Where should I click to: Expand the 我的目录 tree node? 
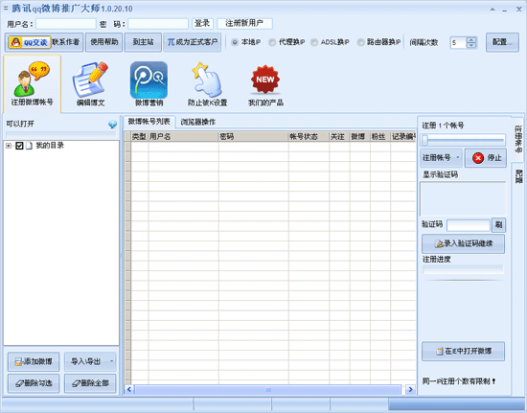(x=9, y=146)
